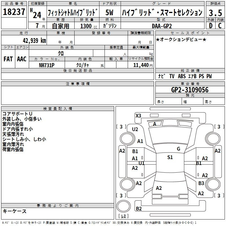Click displacement value 1300 cc
226x226 pixels.
click(x=89, y=26)
